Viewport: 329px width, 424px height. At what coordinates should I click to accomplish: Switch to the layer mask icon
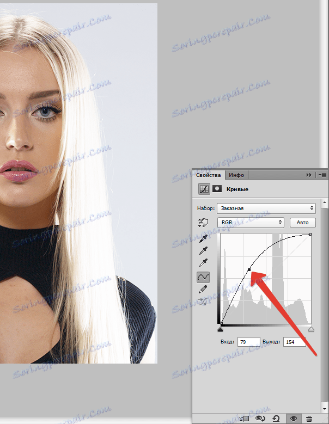coord(217,188)
